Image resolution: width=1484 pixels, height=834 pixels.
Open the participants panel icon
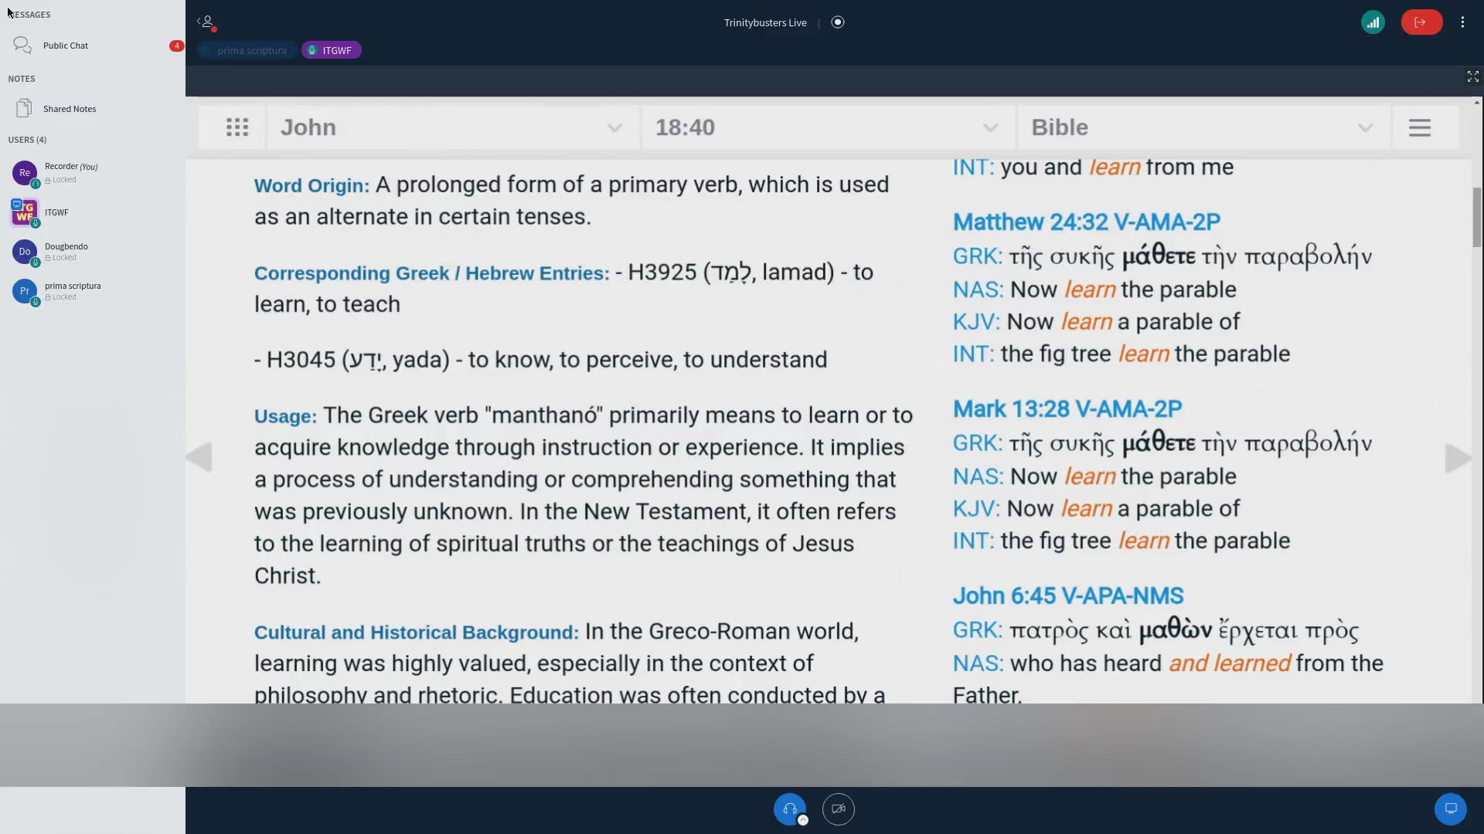point(207,22)
